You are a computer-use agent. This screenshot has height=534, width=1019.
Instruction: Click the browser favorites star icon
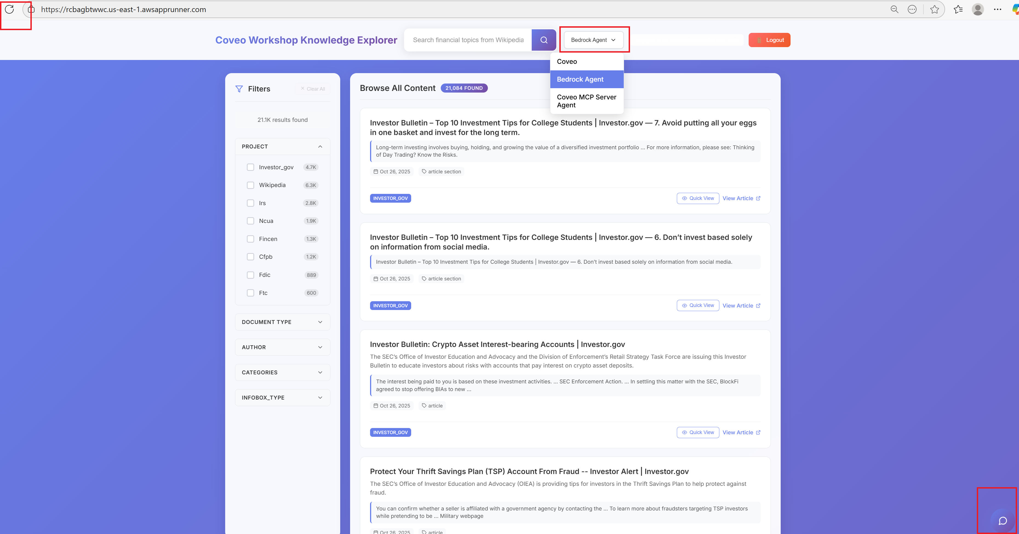pyautogui.click(x=934, y=9)
